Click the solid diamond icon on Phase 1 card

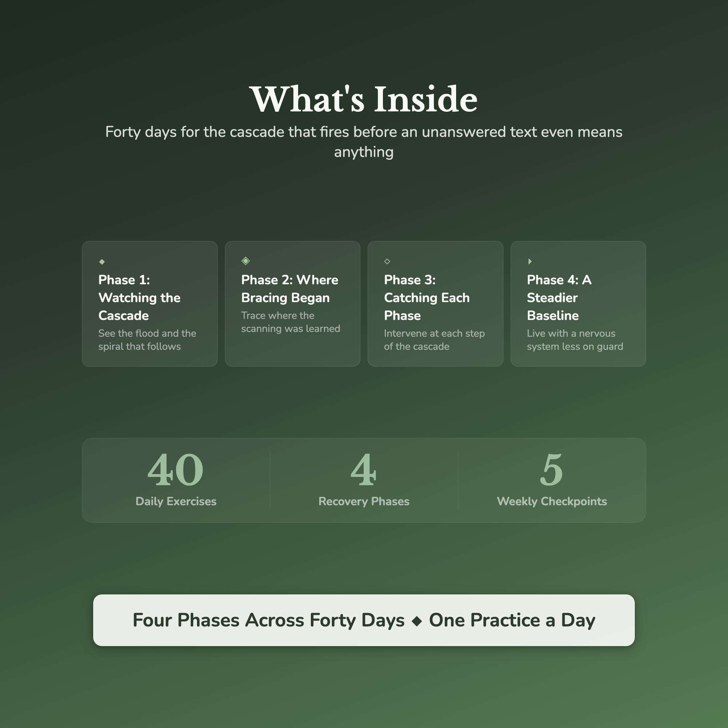pyautogui.click(x=102, y=261)
